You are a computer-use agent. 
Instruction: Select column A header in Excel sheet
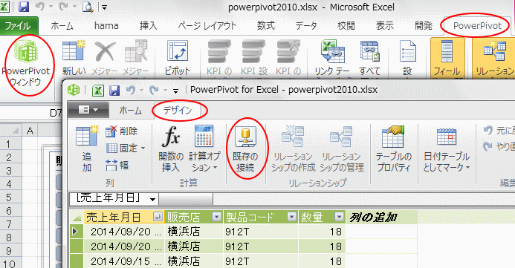pos(30,131)
